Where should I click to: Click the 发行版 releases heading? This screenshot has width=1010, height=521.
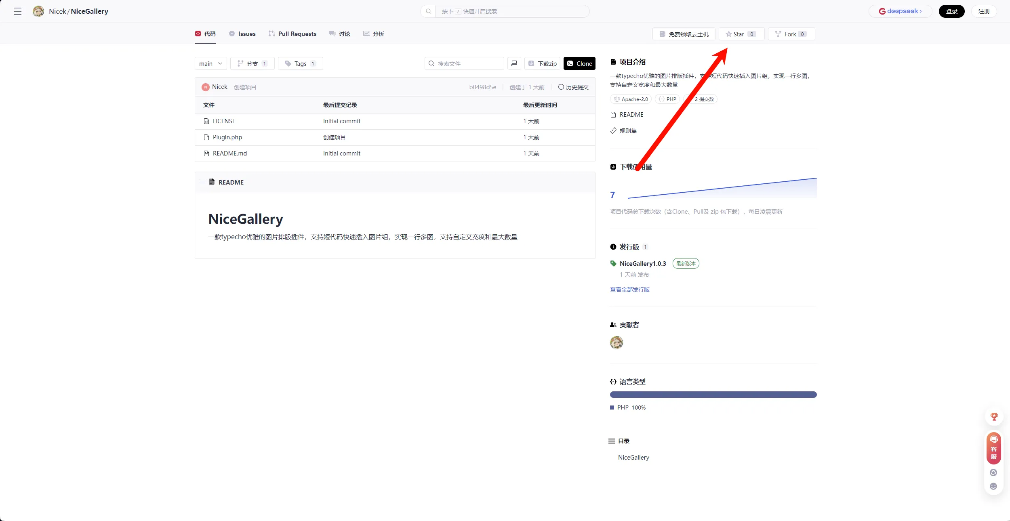click(629, 247)
